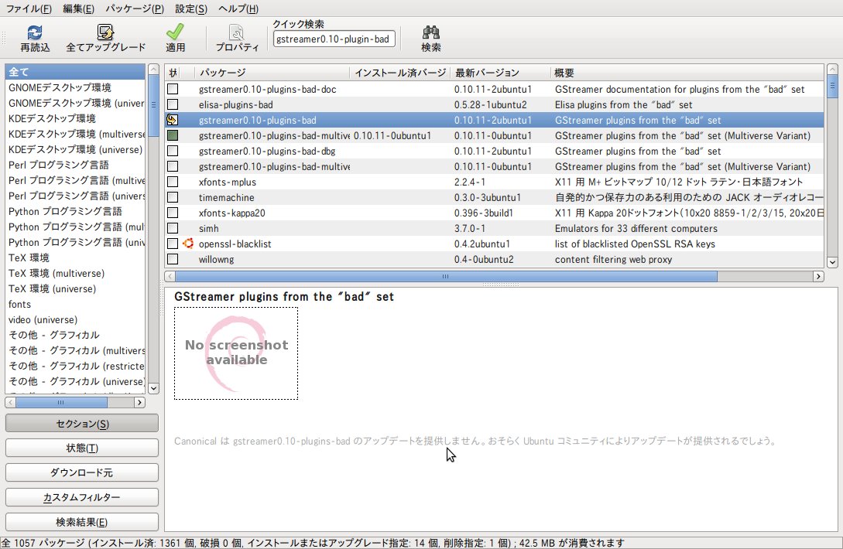Image resolution: width=843 pixels, height=549 pixels.
Task: Click the package list scroll-down arrow
Action: point(832,262)
